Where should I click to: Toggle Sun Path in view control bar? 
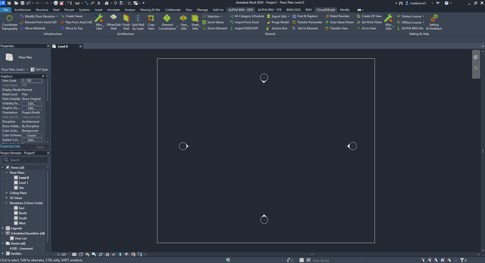click(87, 254)
